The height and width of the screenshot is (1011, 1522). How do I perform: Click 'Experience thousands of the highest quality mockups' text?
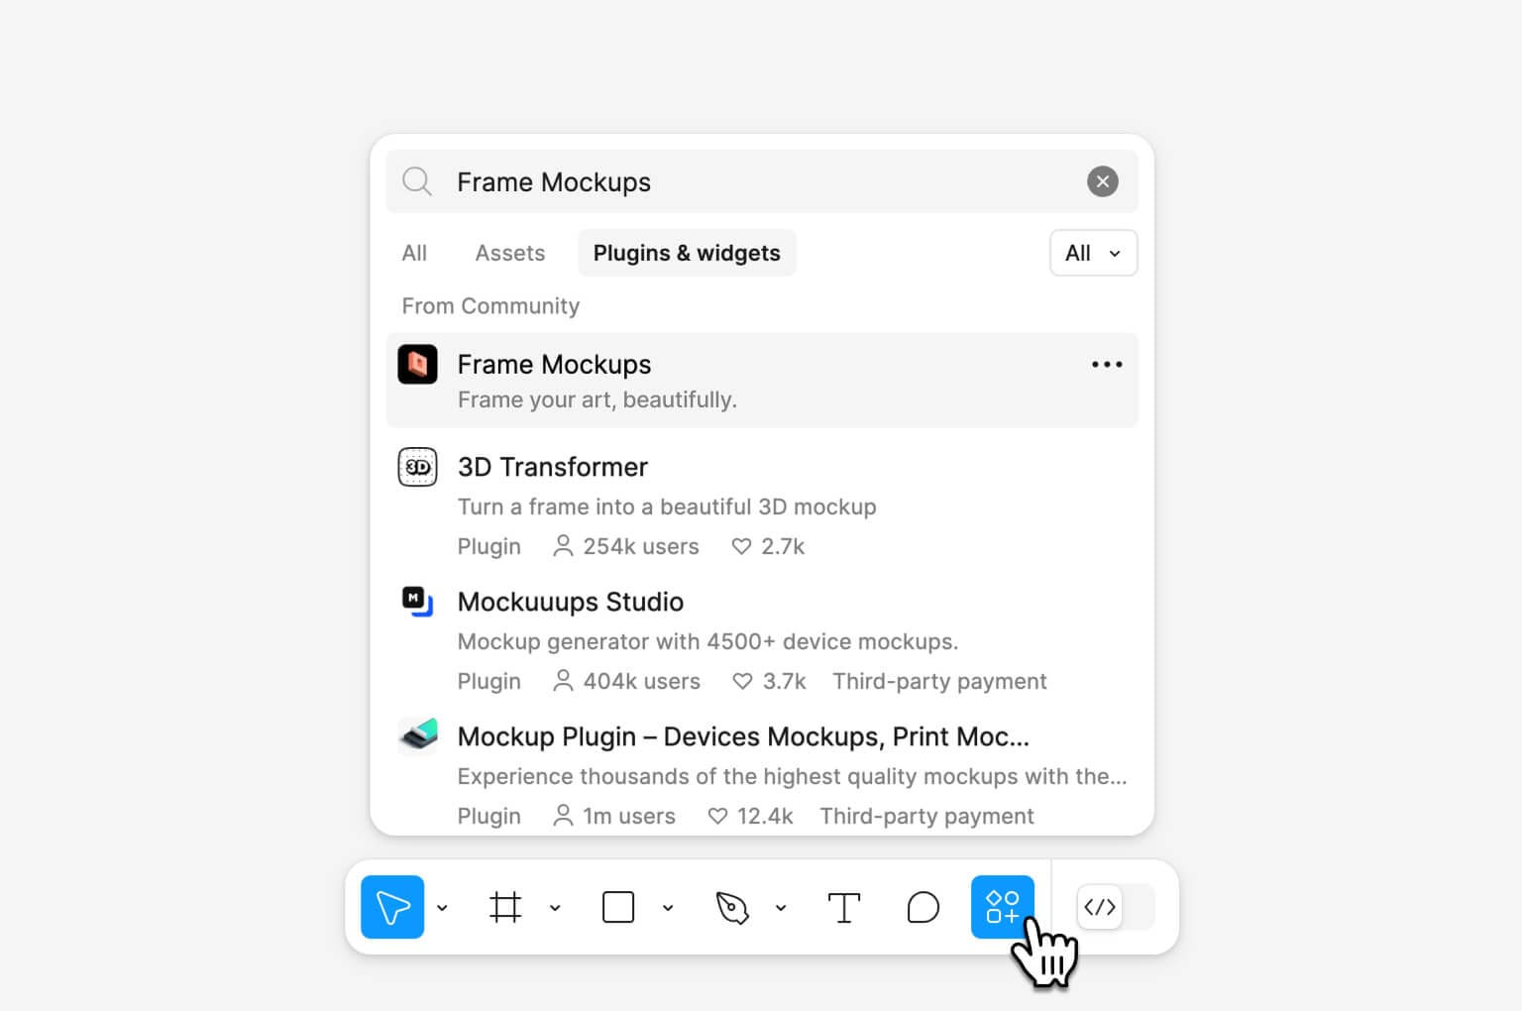[792, 776]
